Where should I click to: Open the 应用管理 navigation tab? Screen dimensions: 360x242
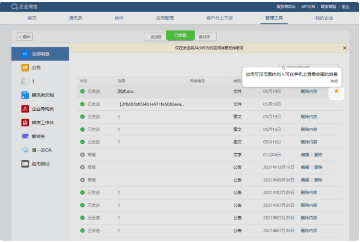click(x=165, y=18)
